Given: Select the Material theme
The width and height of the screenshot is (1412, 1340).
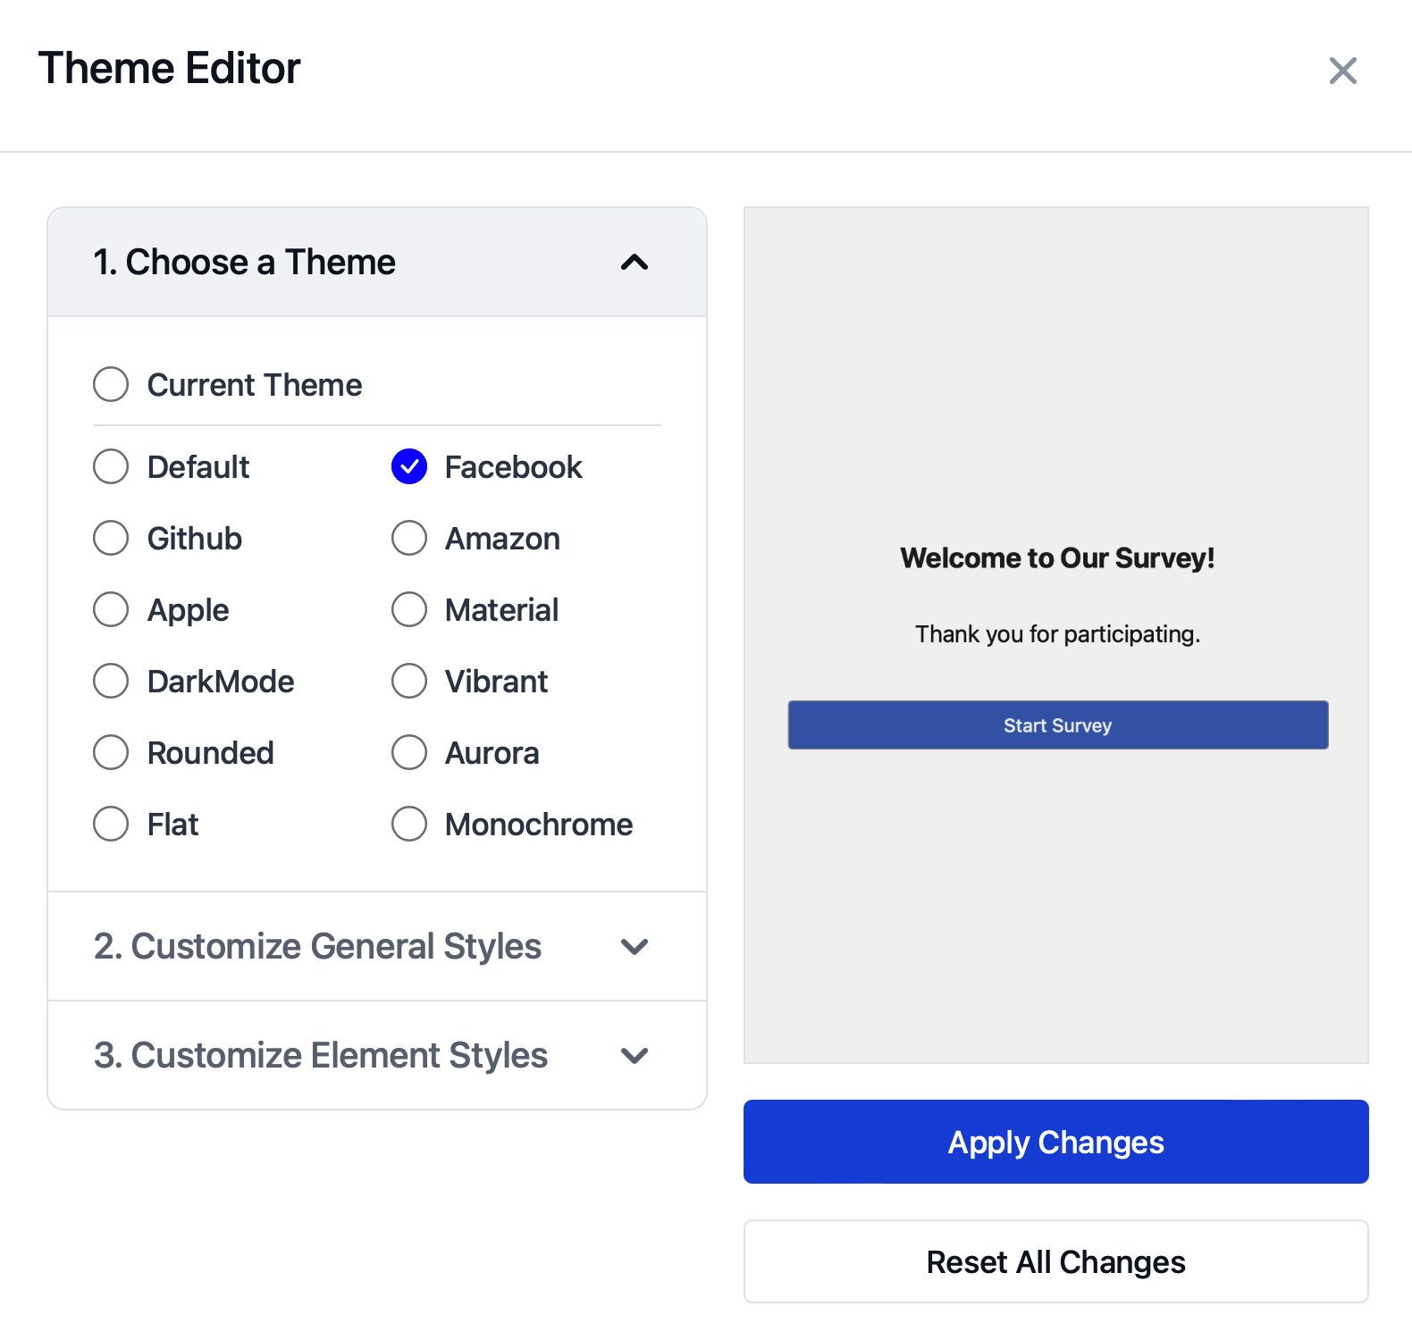Looking at the screenshot, I should click(x=408, y=609).
